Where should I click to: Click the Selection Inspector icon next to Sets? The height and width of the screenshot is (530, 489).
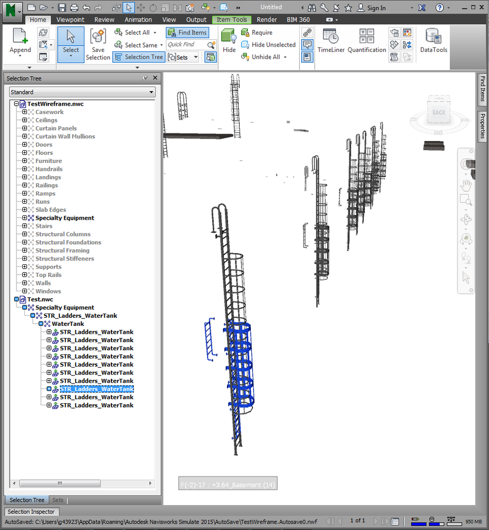coord(211,57)
